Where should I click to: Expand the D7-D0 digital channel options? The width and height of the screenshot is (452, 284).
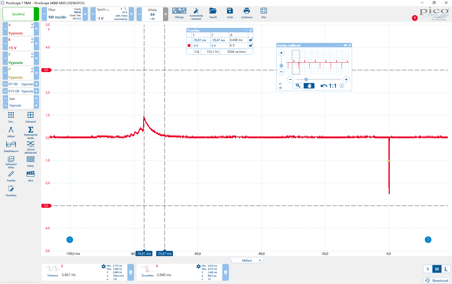click(x=36, y=84)
